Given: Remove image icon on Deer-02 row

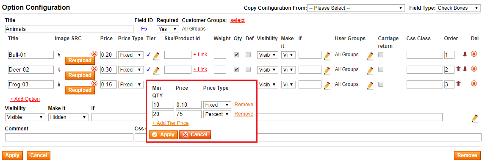Looking at the screenshot, I should coord(94,68).
